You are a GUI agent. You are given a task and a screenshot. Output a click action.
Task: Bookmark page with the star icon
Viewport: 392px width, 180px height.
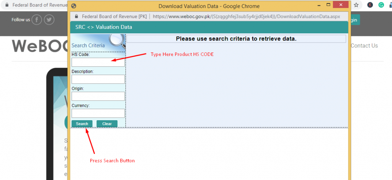(356, 5)
